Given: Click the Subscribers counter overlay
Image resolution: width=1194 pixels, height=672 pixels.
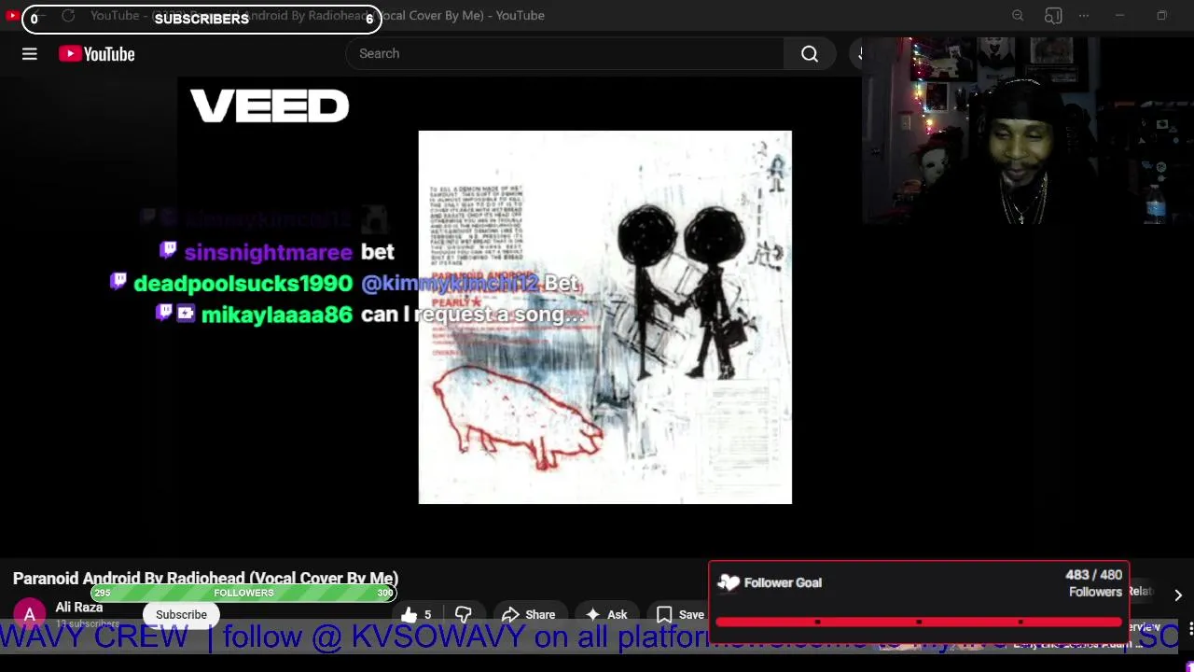Looking at the screenshot, I should tap(201, 19).
